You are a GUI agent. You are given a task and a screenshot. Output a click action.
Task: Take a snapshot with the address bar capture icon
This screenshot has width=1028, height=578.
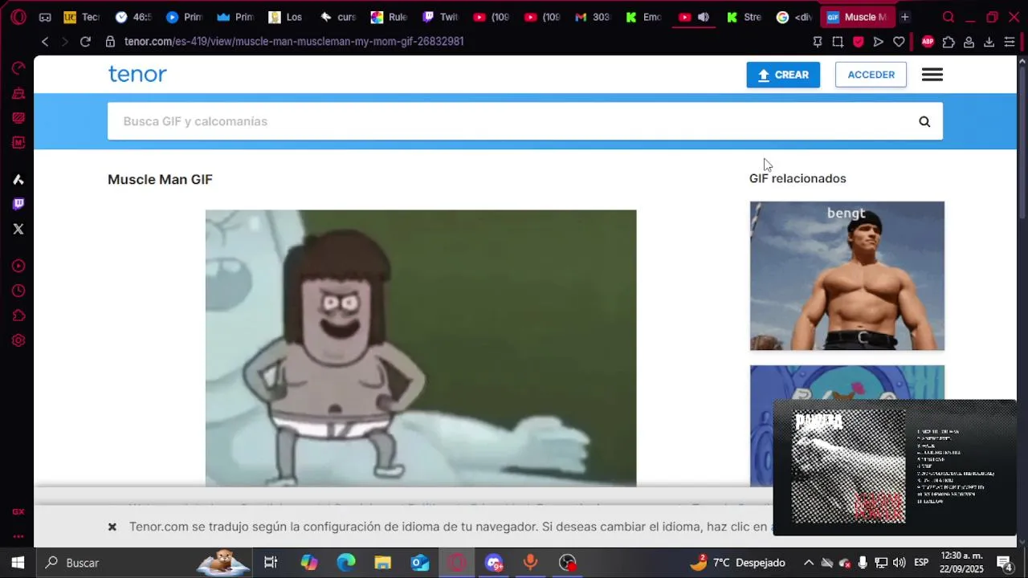click(838, 42)
